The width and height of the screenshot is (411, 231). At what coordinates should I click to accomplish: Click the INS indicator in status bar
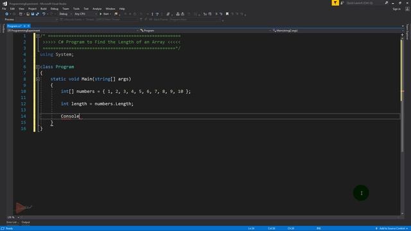pyautogui.click(x=319, y=228)
